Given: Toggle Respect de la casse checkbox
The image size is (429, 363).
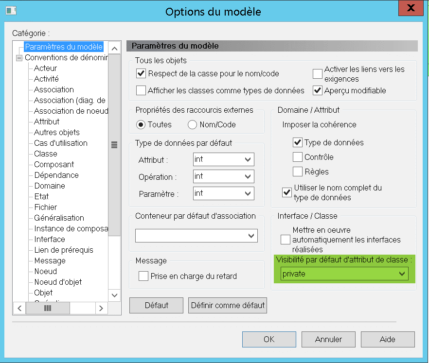Looking at the screenshot, I should (141, 73).
